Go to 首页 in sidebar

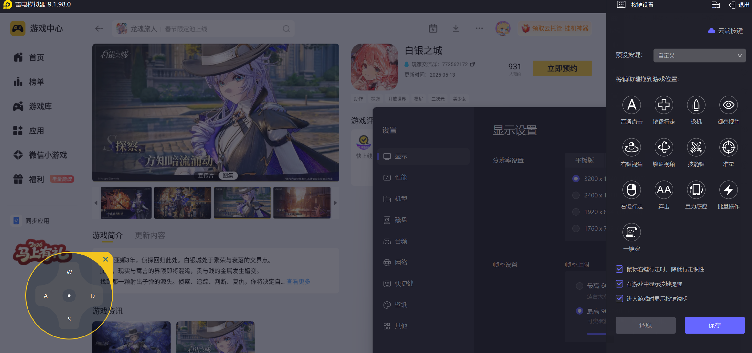[29, 58]
